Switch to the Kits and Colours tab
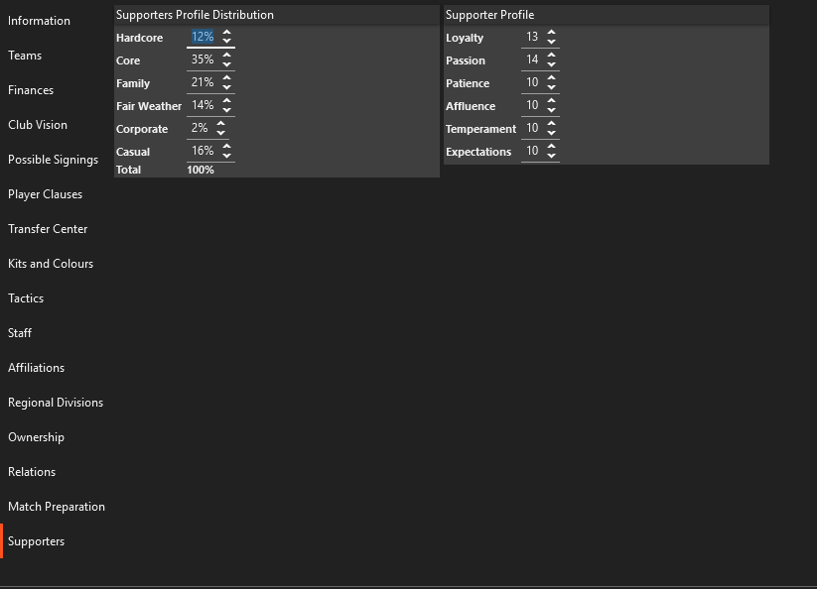This screenshot has width=817, height=589. [51, 264]
